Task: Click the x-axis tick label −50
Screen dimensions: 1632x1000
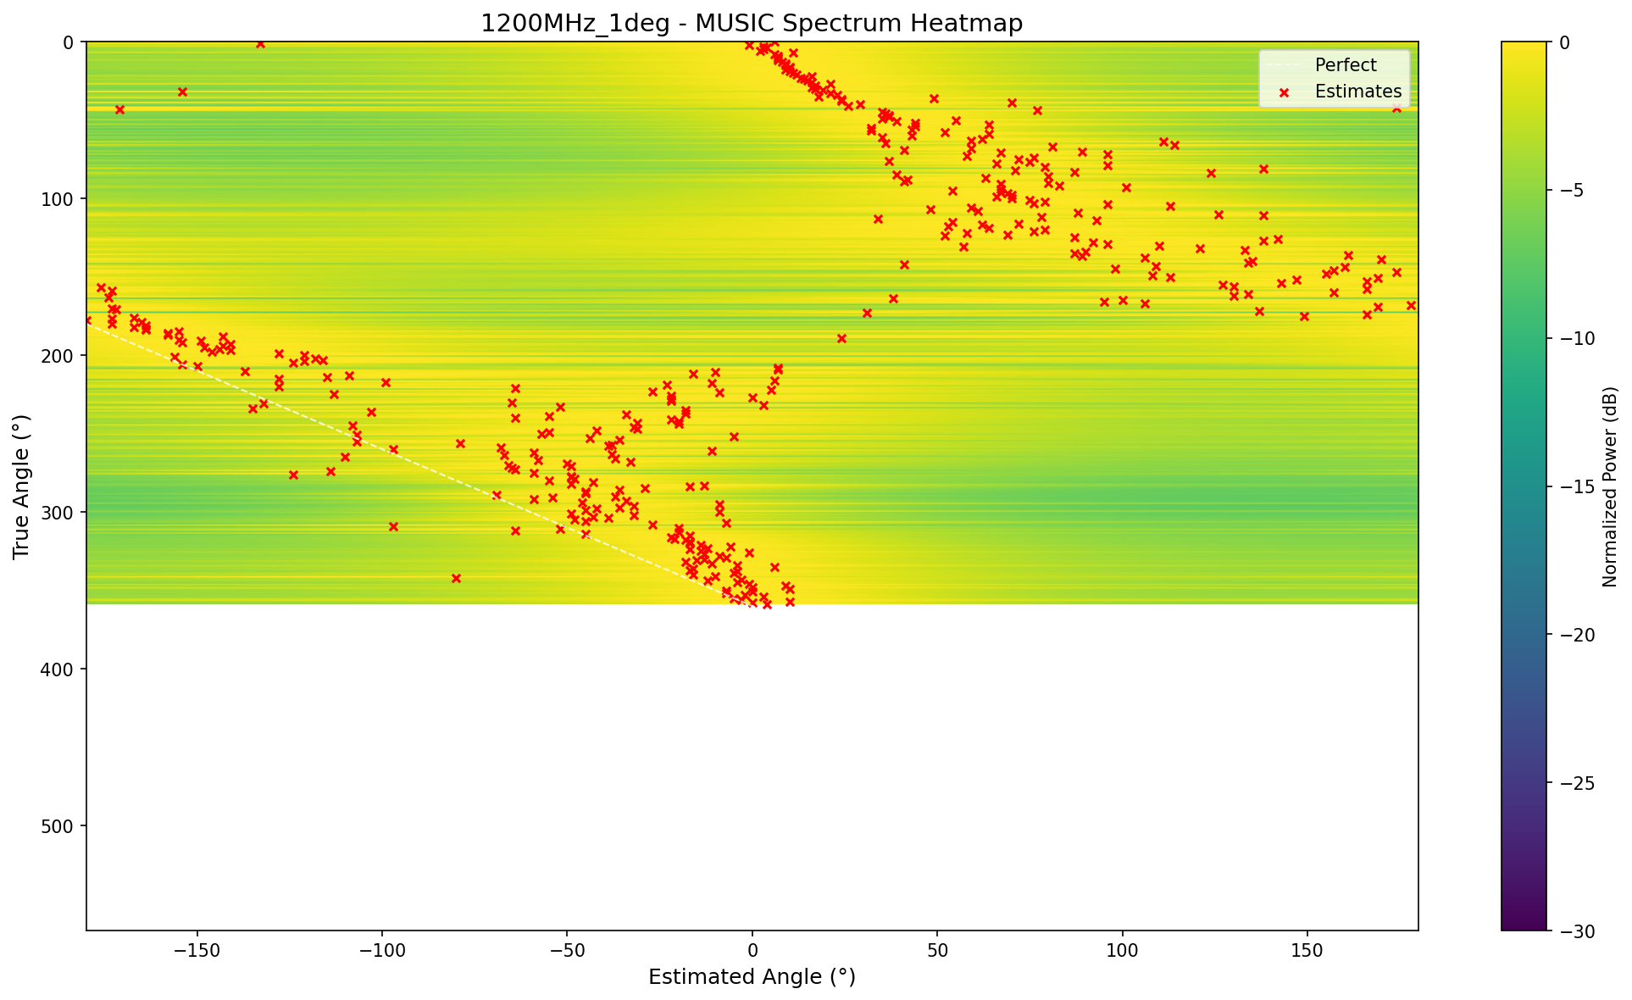Action: pyautogui.click(x=567, y=951)
